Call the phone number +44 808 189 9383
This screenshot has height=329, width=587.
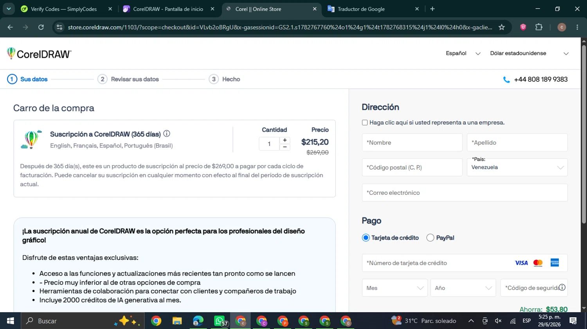[x=540, y=79]
